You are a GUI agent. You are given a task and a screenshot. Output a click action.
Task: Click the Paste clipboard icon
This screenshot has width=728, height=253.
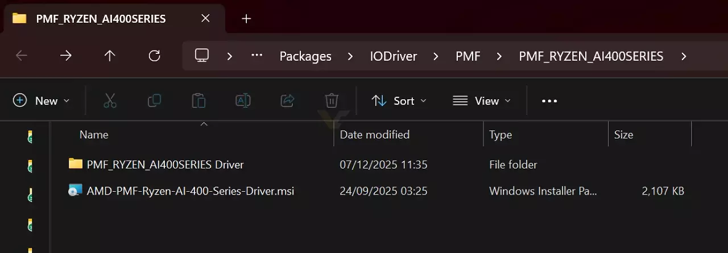198,101
